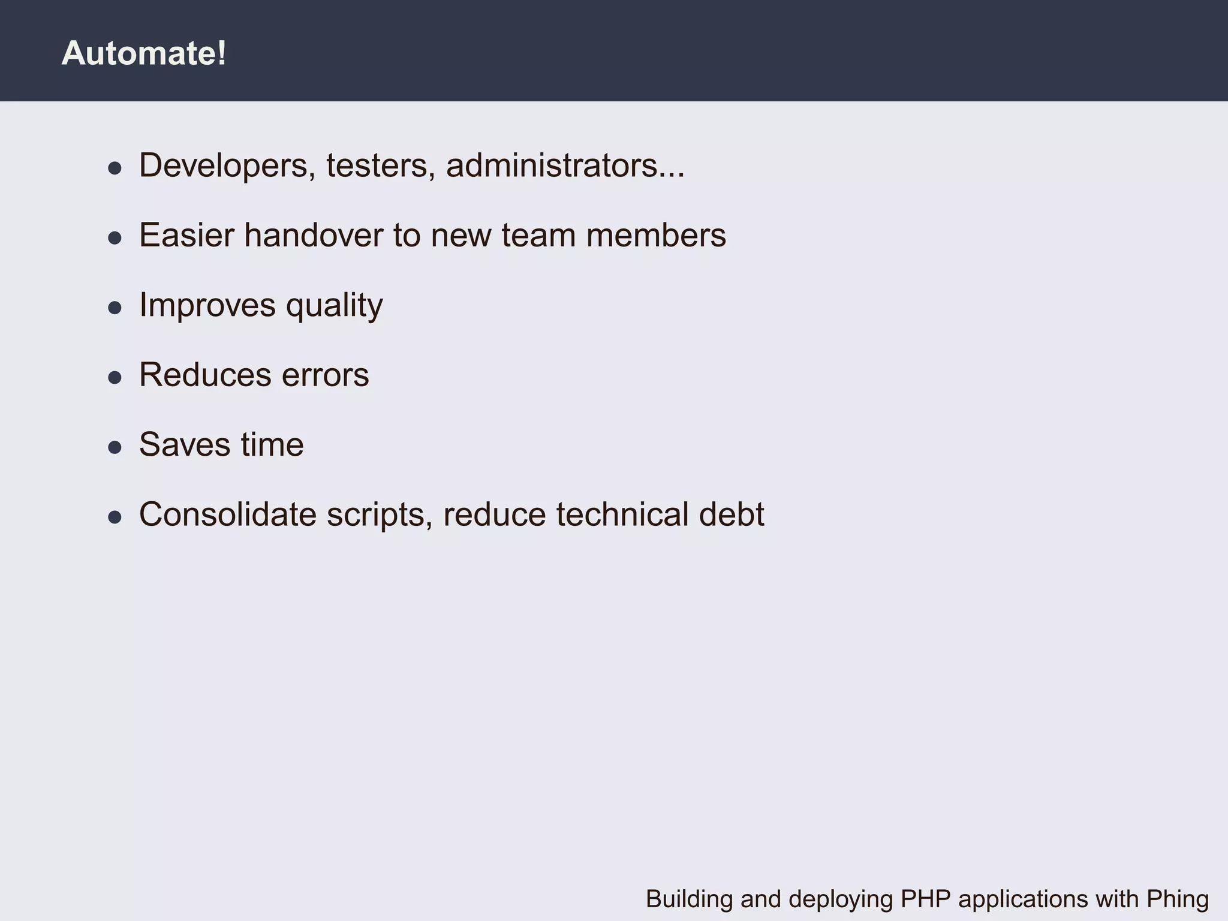Click the "Automate!" slide title
The height and width of the screenshot is (921, 1228).
pyautogui.click(x=144, y=53)
